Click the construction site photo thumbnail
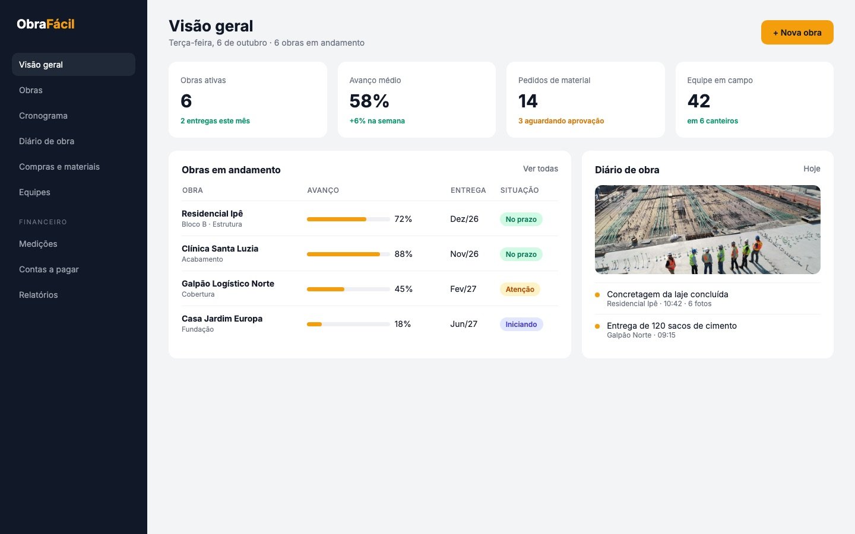The height and width of the screenshot is (534, 855). pyautogui.click(x=708, y=230)
